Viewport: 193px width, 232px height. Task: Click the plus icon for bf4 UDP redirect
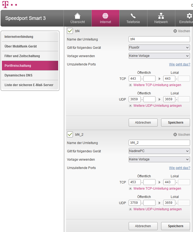[130, 106]
